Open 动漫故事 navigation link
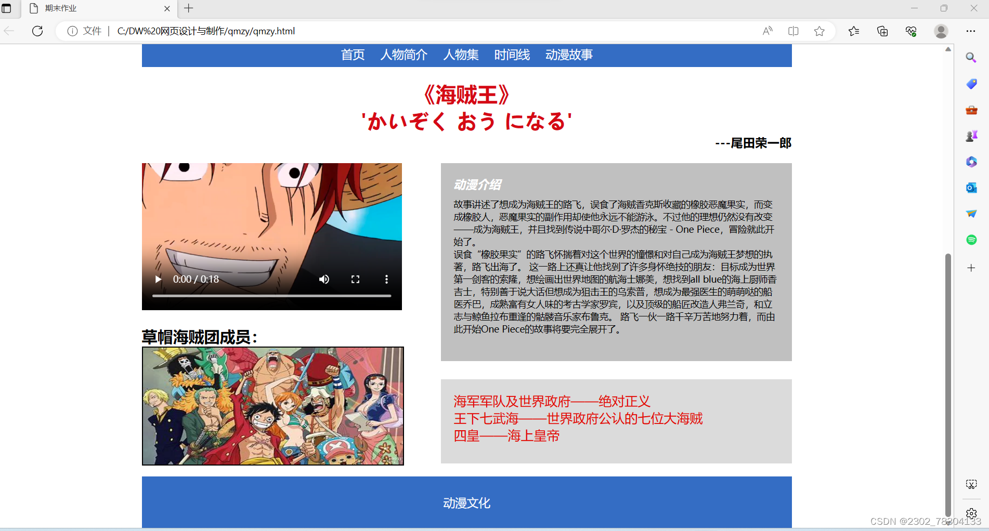 click(569, 55)
